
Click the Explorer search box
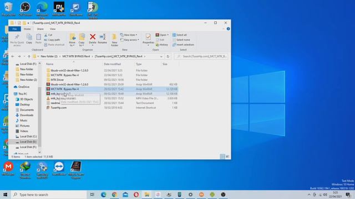(x=201, y=56)
